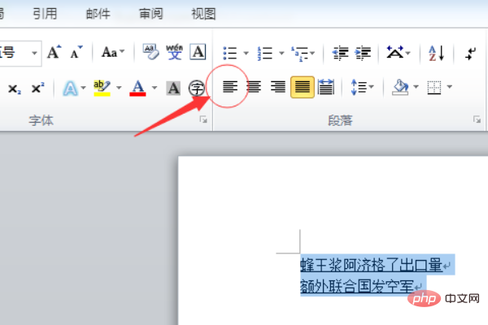
Task: Open the bullet list dropdown arrow
Action: [x=246, y=54]
